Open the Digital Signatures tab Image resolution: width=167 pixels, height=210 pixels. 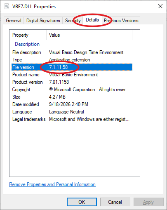coord(43,21)
